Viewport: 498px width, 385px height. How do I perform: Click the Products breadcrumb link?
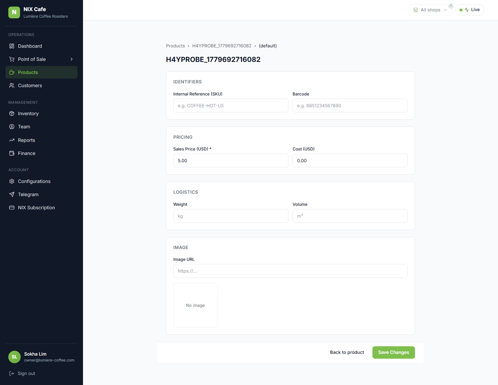175,46
